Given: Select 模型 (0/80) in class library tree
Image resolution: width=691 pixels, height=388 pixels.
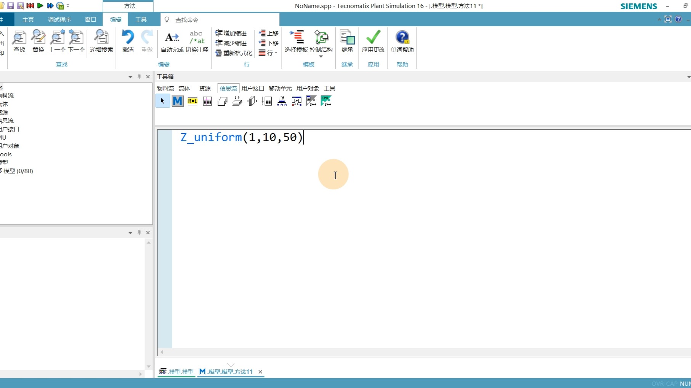Looking at the screenshot, I should (18, 171).
